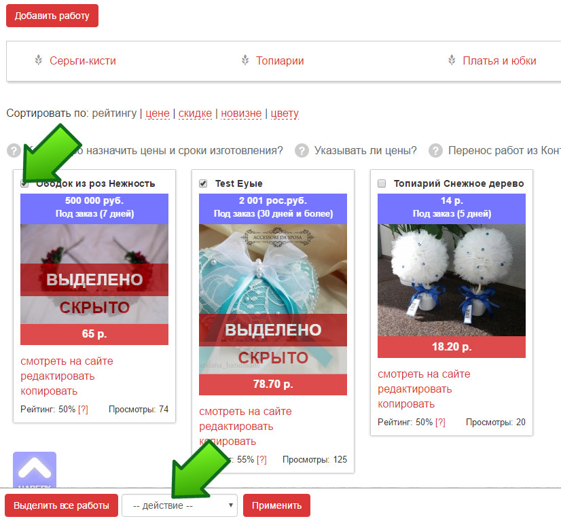Viewport: 561px width, 521px height.
Task: Click the Добавить работу button
Action: [x=52, y=16]
